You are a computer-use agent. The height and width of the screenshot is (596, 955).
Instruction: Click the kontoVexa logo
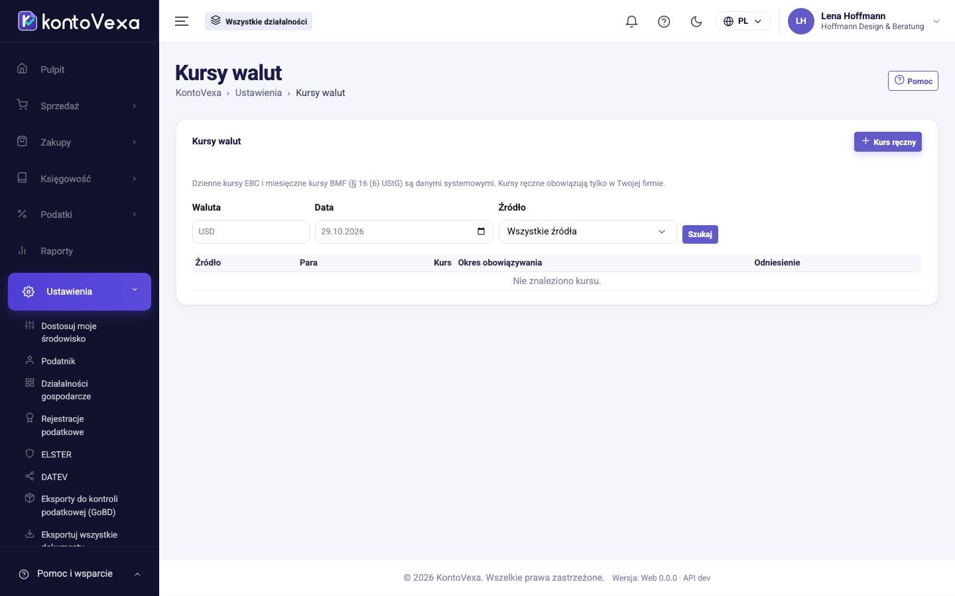(x=79, y=21)
